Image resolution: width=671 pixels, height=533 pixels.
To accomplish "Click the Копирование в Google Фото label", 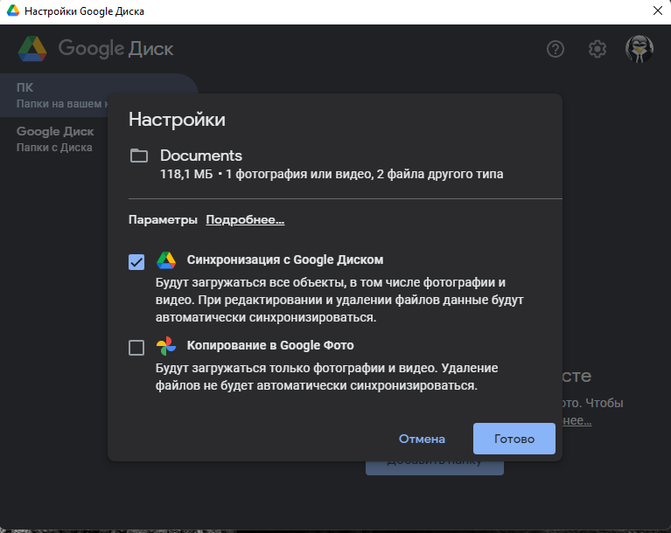I will (x=270, y=345).
